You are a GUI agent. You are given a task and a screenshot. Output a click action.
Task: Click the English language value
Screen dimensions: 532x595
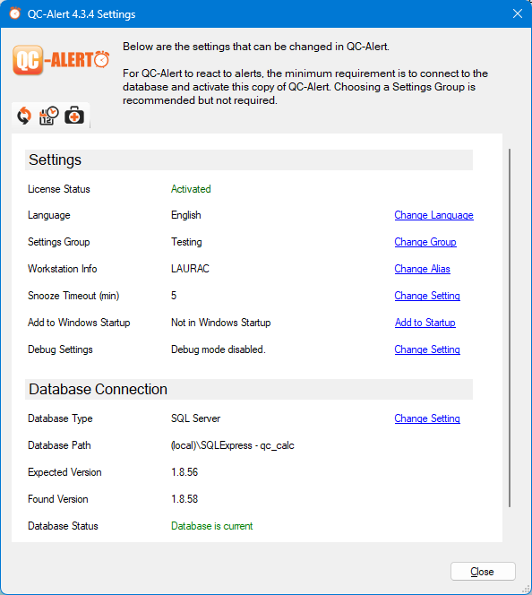pyautogui.click(x=185, y=215)
